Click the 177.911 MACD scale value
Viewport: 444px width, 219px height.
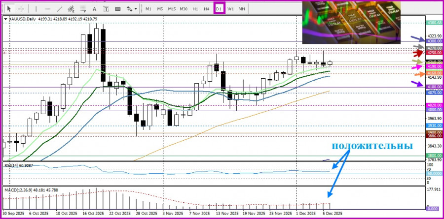point(434,189)
